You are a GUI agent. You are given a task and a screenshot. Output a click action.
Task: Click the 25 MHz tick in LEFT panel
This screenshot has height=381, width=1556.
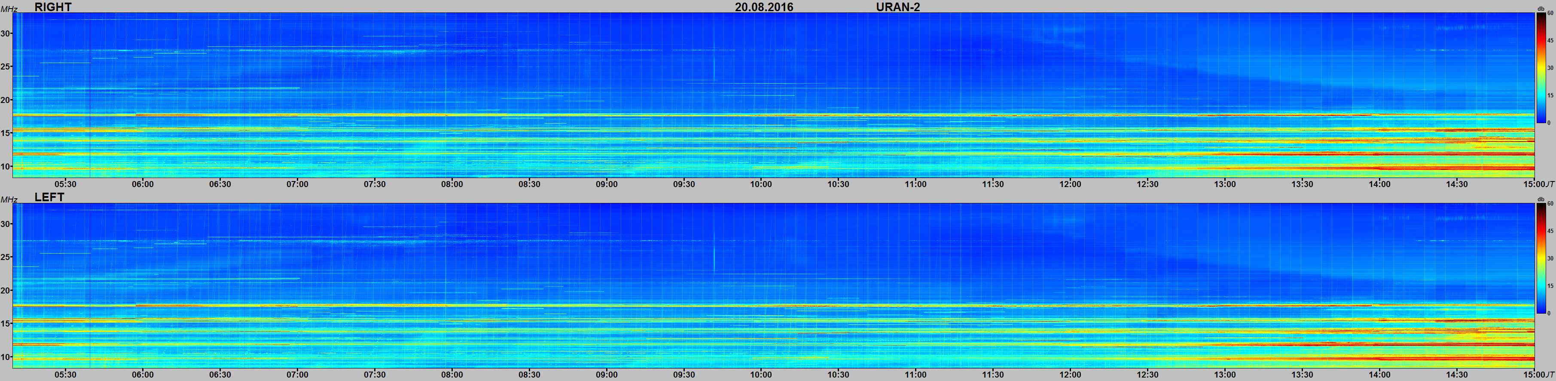[x=6, y=257]
